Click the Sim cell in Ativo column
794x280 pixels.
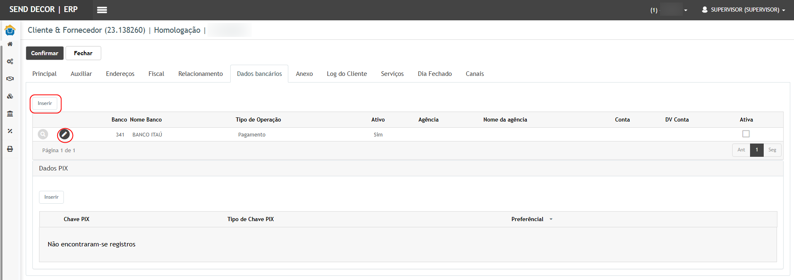point(378,135)
